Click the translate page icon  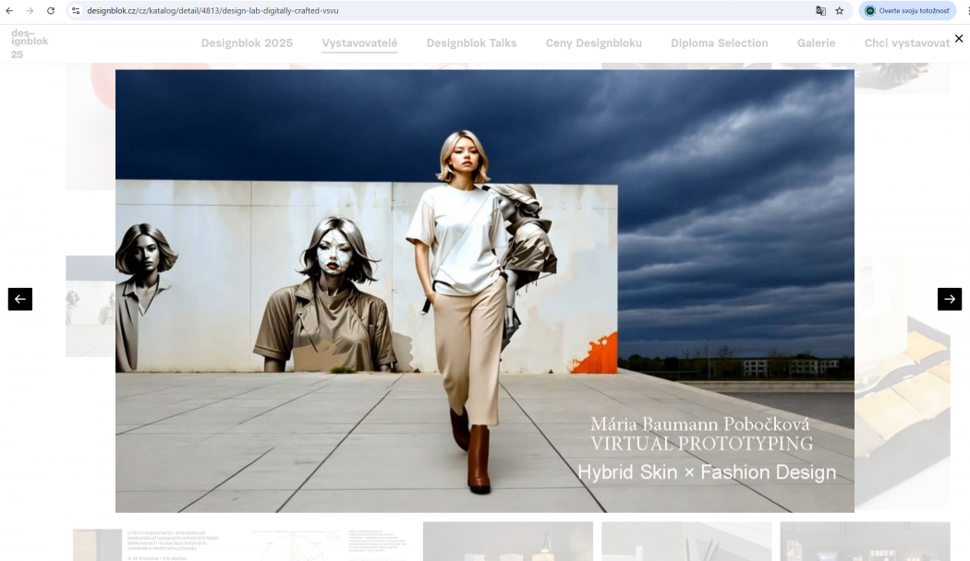coord(820,11)
